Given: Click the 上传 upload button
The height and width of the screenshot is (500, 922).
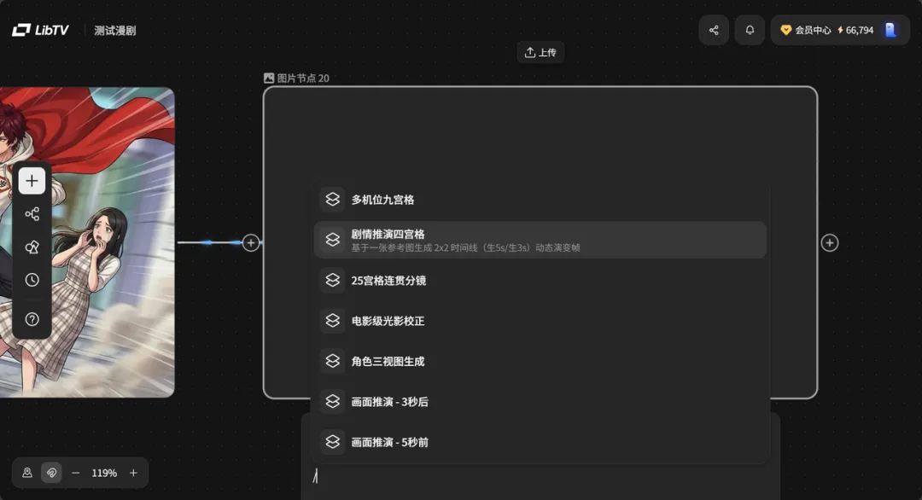Looking at the screenshot, I should pos(540,52).
